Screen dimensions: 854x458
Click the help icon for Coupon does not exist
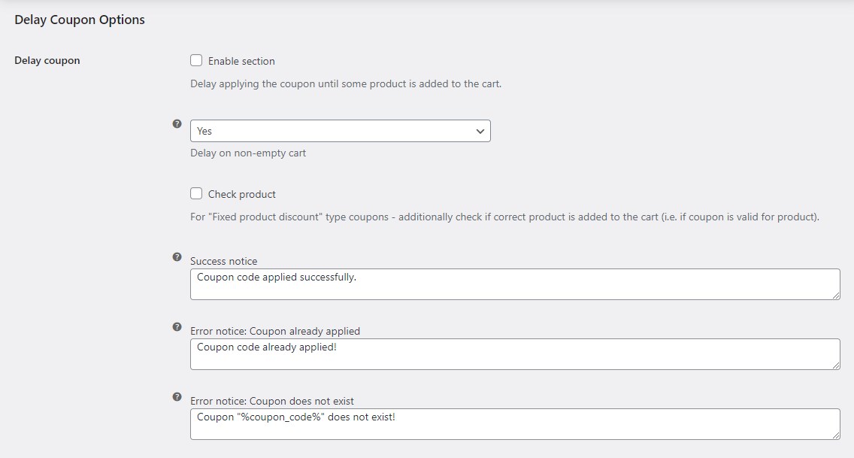pyautogui.click(x=176, y=396)
